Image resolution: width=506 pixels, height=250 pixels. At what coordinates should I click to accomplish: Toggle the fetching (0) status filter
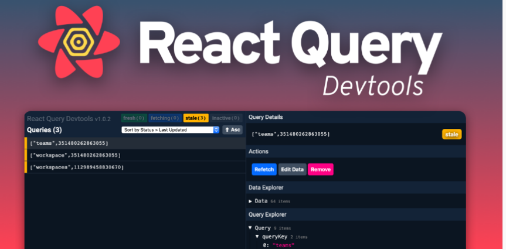(165, 118)
